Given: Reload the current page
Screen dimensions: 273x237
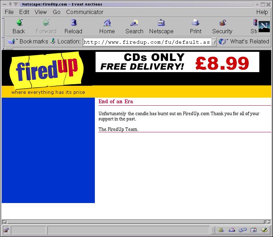Looking at the screenshot, I should (73, 27).
